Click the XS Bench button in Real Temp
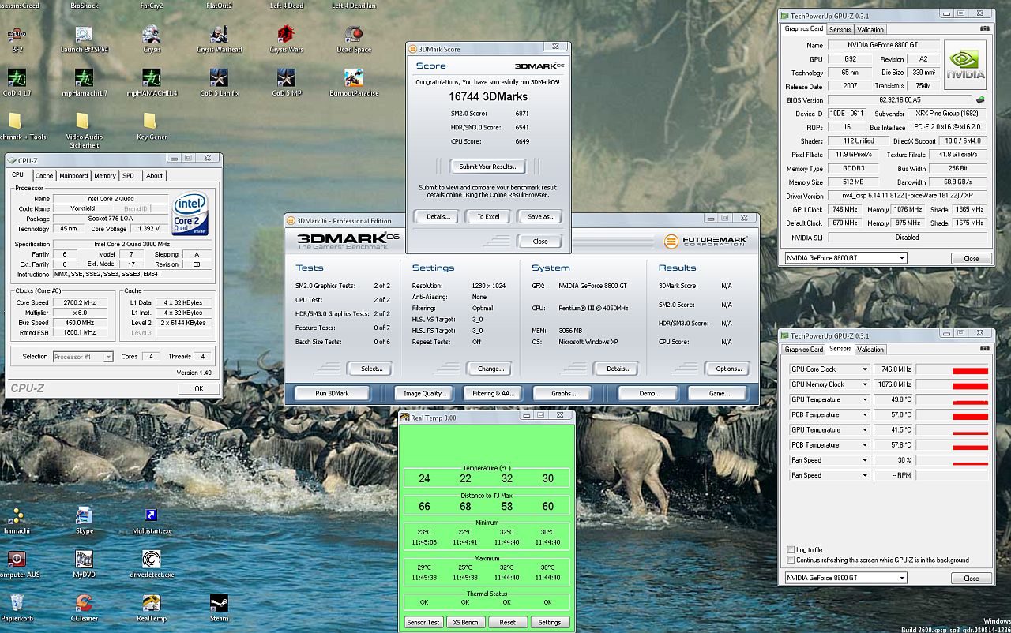 coord(464,622)
